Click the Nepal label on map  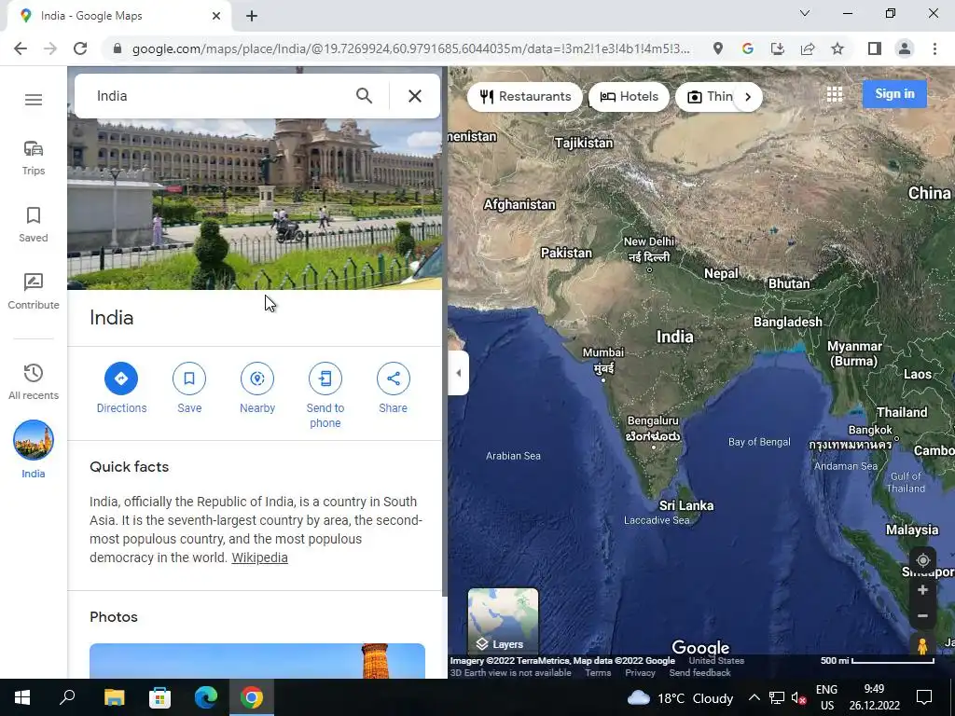[721, 273]
